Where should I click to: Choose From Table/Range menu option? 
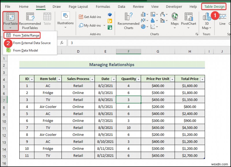pyautogui.click(x=23, y=35)
